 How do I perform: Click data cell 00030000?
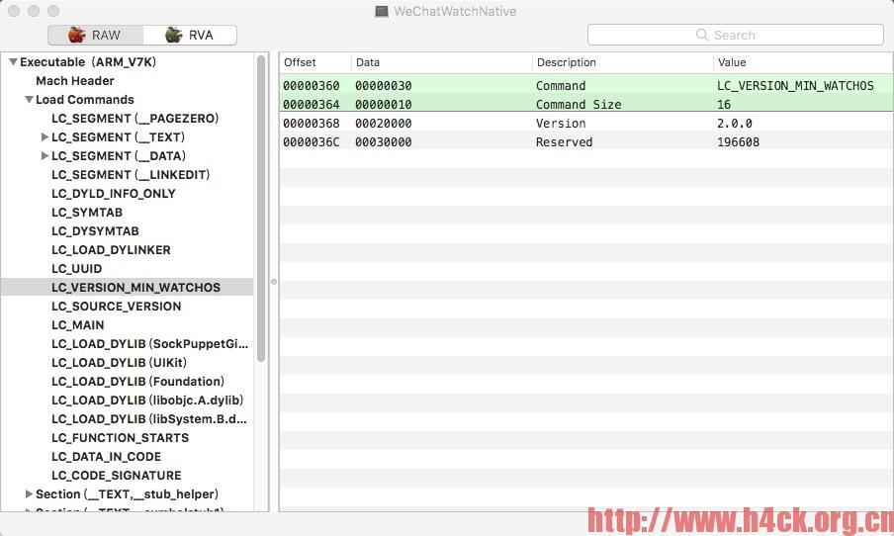383,142
